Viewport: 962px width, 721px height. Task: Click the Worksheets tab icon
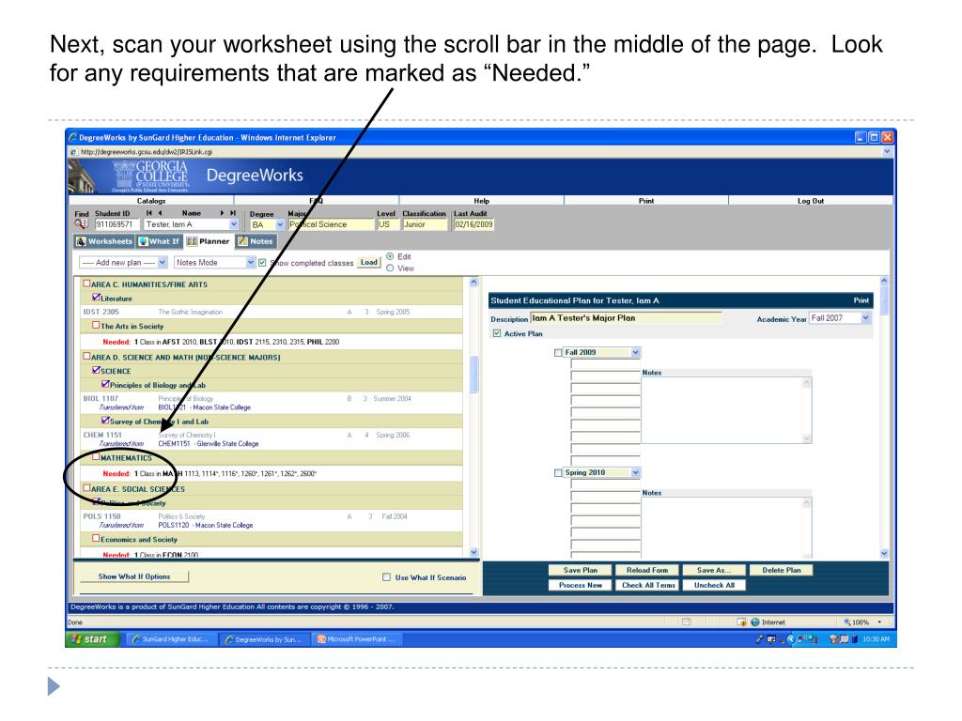click(x=81, y=241)
